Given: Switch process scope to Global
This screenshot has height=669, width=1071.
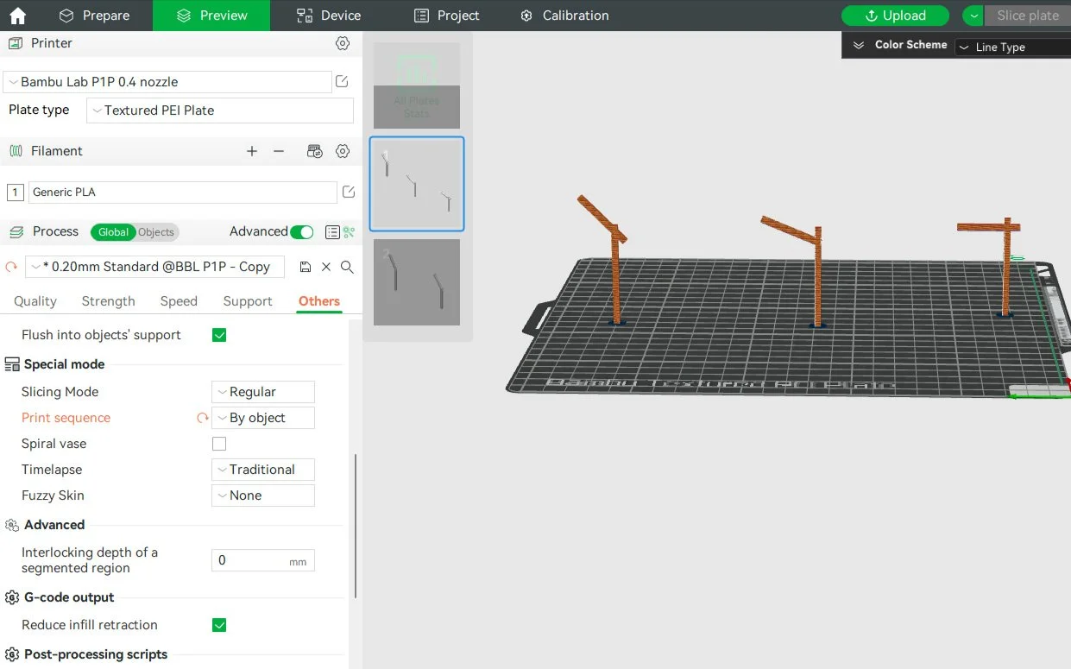Looking at the screenshot, I should tap(113, 232).
